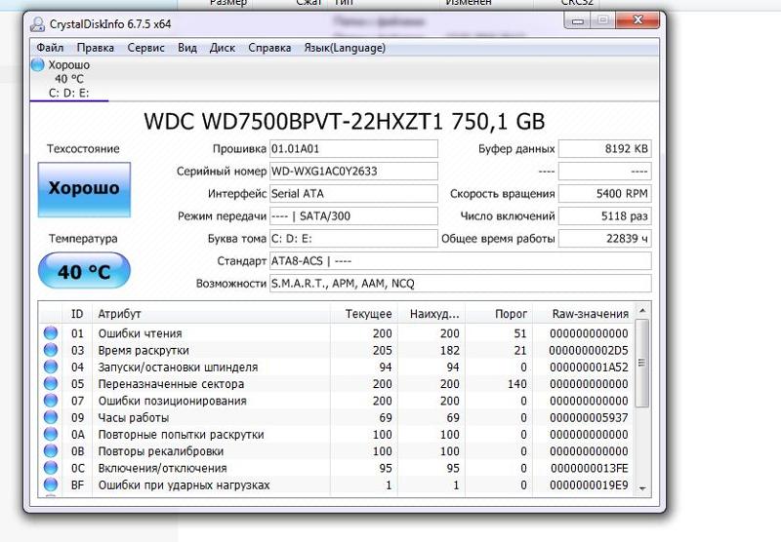Select the Ошибки чтения attribute row
The image size is (781, 542).
(x=337, y=333)
